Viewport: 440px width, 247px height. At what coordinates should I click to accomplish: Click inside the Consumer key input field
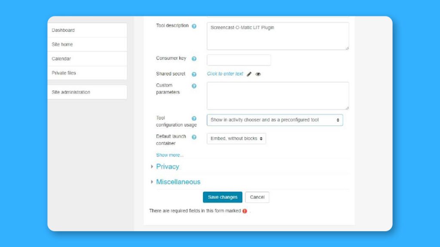[x=238, y=60]
